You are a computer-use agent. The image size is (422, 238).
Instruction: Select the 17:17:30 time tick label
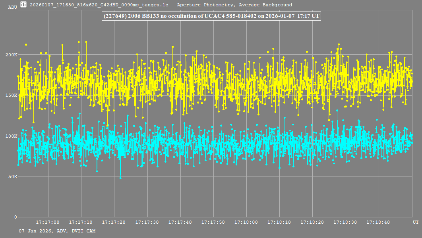[147, 223]
